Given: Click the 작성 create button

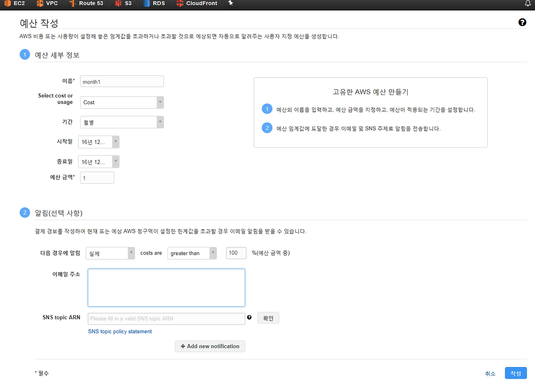Looking at the screenshot, I should click(516, 373).
